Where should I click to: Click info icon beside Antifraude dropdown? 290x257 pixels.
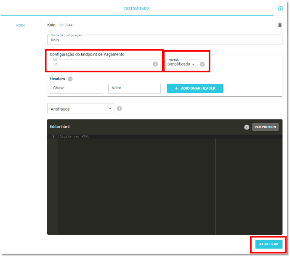119,109
